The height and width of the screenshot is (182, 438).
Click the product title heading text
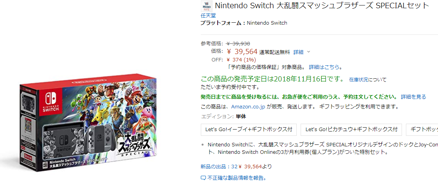pyautogui.click(x=322, y=6)
